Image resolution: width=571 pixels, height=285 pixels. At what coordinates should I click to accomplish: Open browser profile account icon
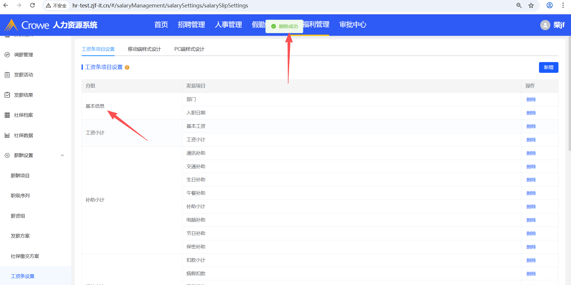pos(549,5)
